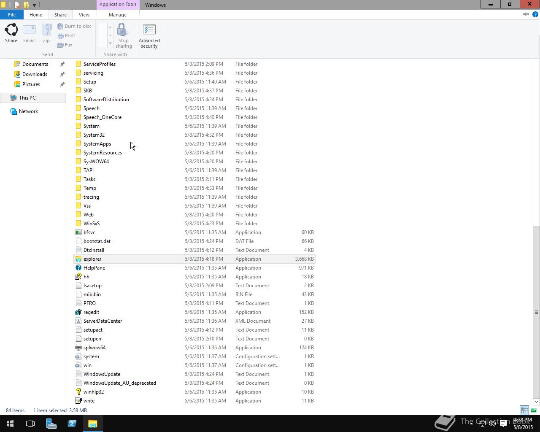Expand the Share with gallery dropdown
This screenshot has height=432, width=540.
coord(110,44)
